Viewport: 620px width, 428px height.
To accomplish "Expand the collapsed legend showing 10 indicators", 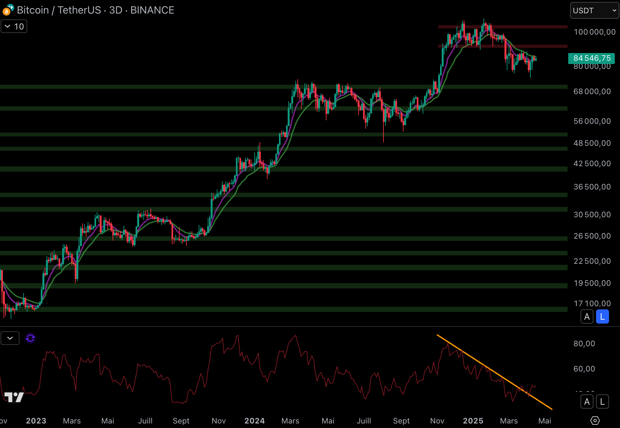I will pyautogui.click(x=14, y=27).
